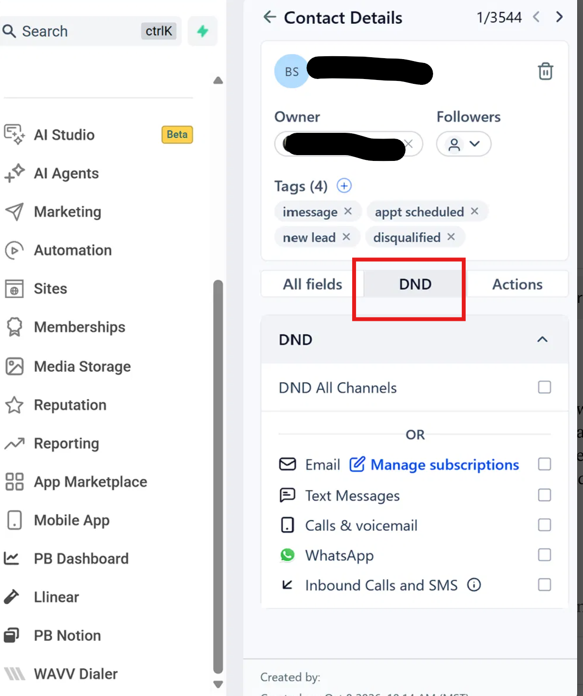Screen dimensions: 583x696
Task: Open AI Agents sparkle icon
Action: pyautogui.click(x=14, y=174)
